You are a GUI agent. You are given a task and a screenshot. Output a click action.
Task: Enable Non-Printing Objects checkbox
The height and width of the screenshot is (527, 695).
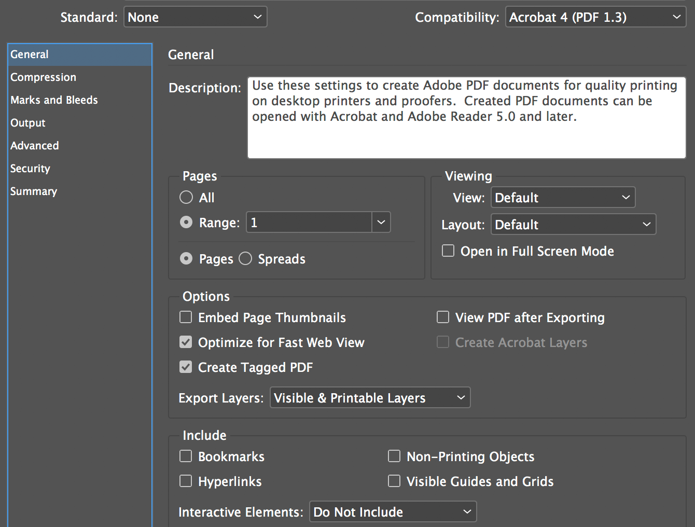[x=394, y=456]
